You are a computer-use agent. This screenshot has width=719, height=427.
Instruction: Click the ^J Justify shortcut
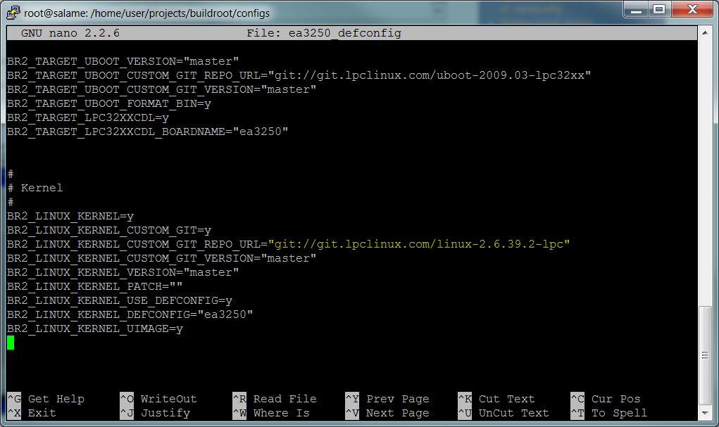(155, 413)
